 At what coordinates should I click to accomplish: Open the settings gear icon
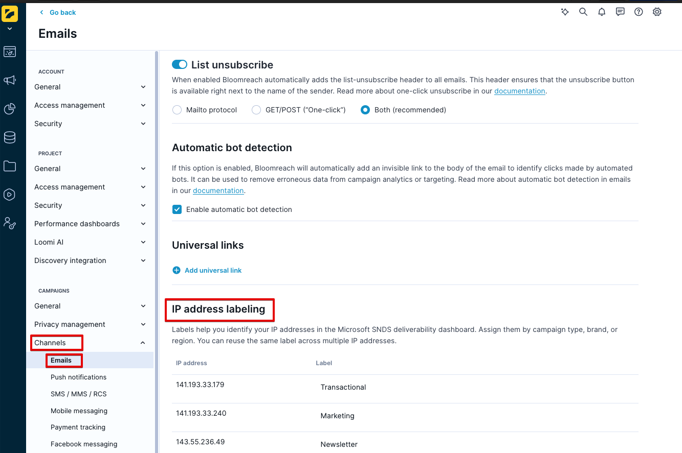pos(657,12)
